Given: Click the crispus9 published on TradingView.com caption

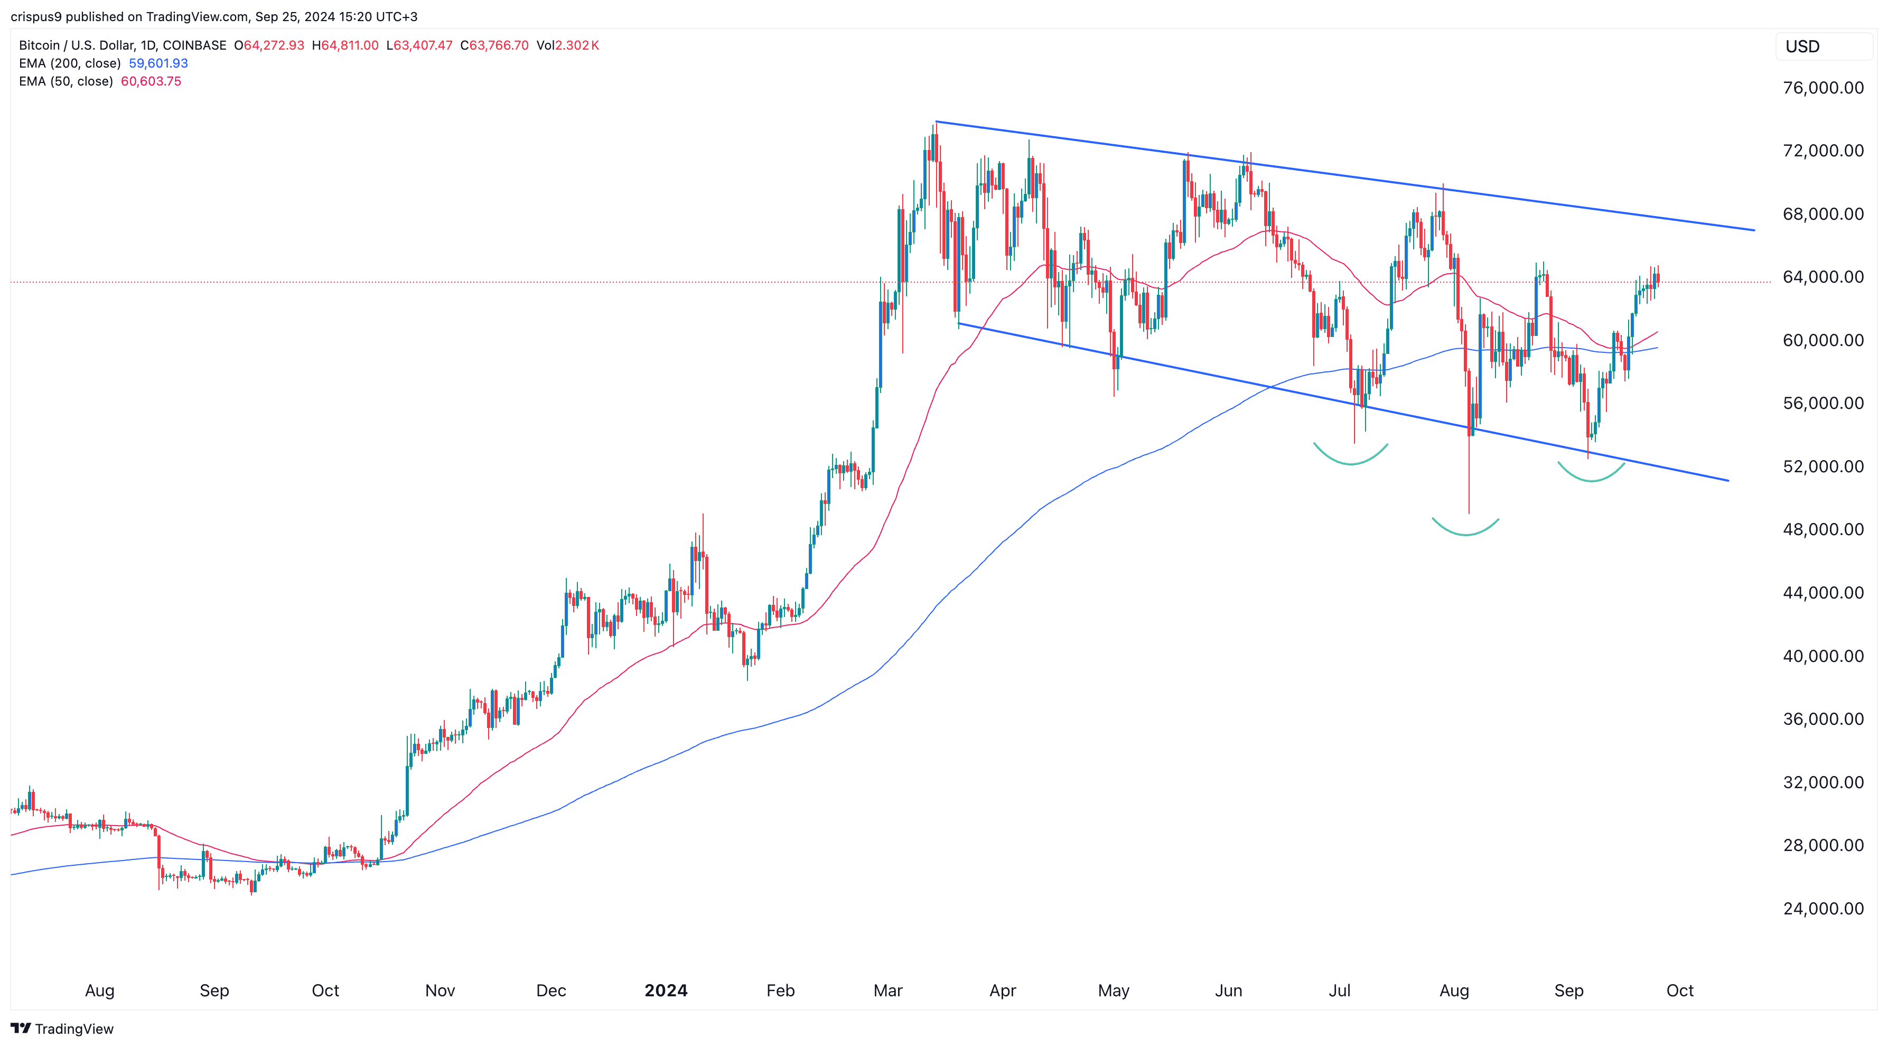Looking at the screenshot, I should click(214, 16).
